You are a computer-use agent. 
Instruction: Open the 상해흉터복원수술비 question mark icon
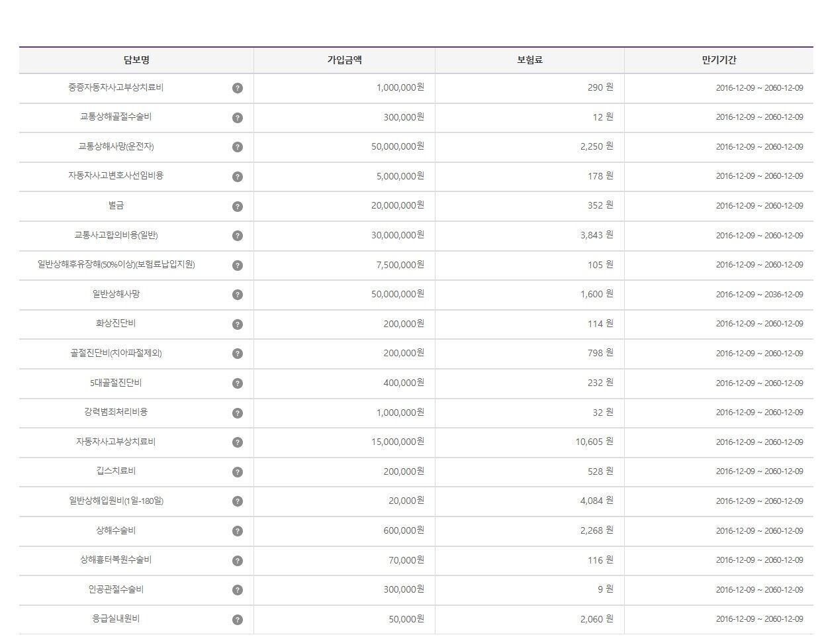[x=238, y=561]
